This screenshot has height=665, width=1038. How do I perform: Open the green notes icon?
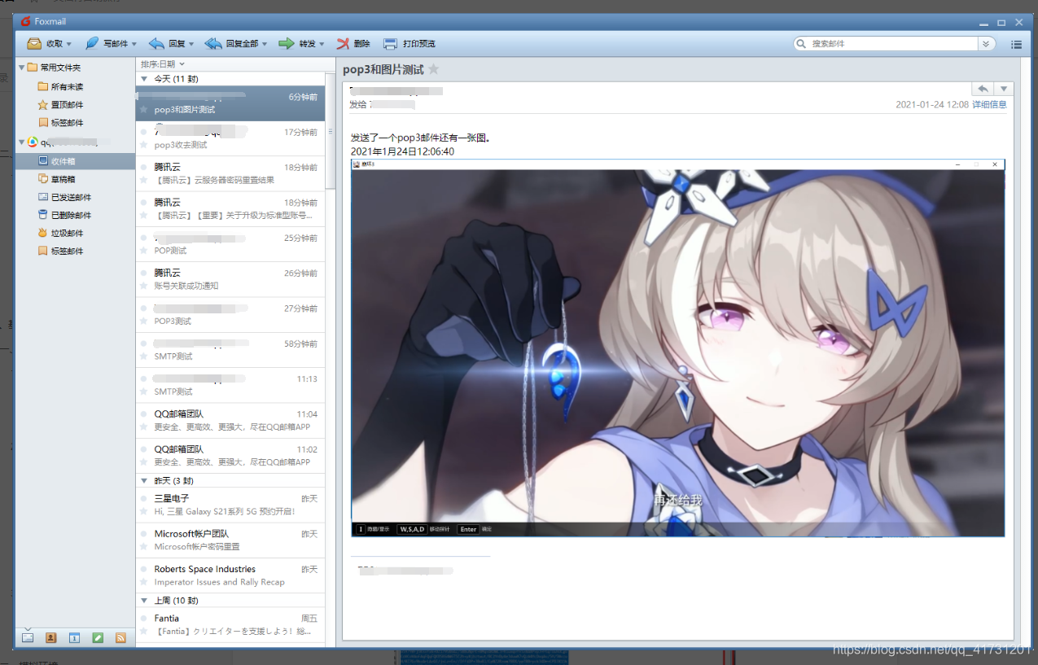tap(98, 638)
